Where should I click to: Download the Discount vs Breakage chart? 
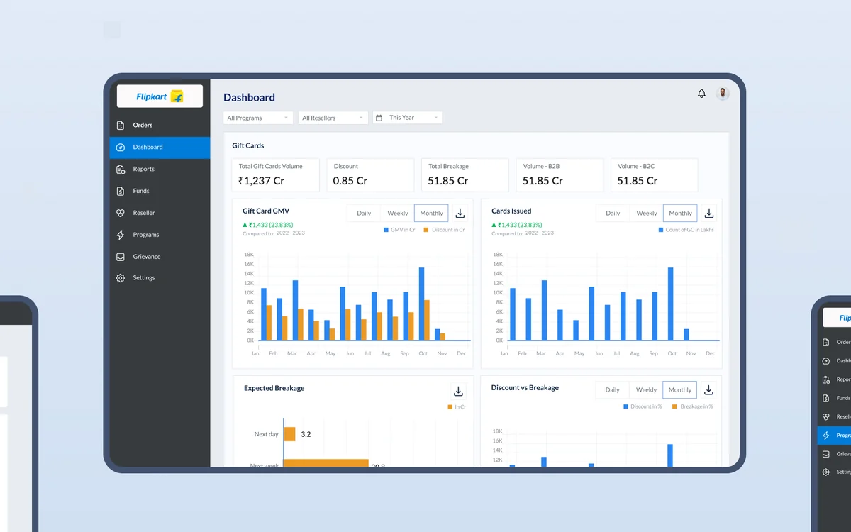pos(708,390)
